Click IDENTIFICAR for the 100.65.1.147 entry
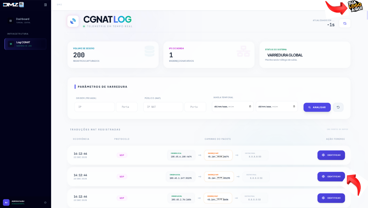Viewport: 368px width, 208px height. (331, 177)
